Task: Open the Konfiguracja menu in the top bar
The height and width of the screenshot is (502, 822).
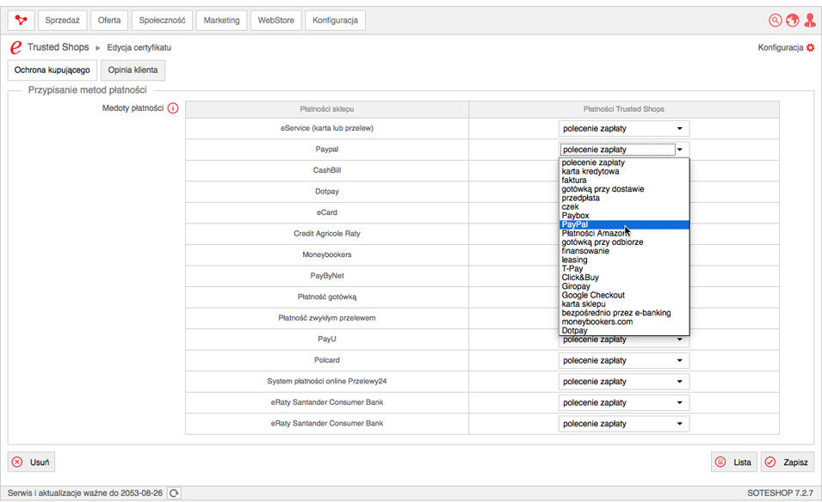Action: (x=335, y=21)
